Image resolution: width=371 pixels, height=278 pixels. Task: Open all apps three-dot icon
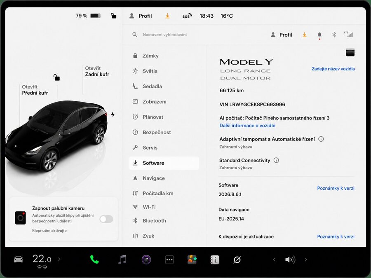click(x=169, y=259)
